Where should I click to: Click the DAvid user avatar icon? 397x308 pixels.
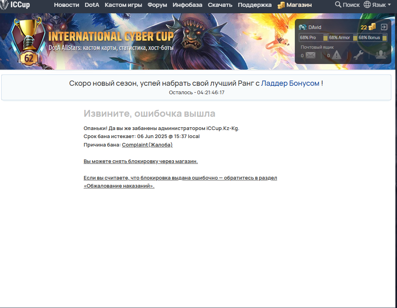pyautogui.click(x=302, y=27)
